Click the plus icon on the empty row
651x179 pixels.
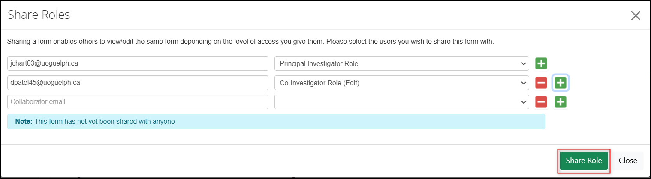(561, 102)
